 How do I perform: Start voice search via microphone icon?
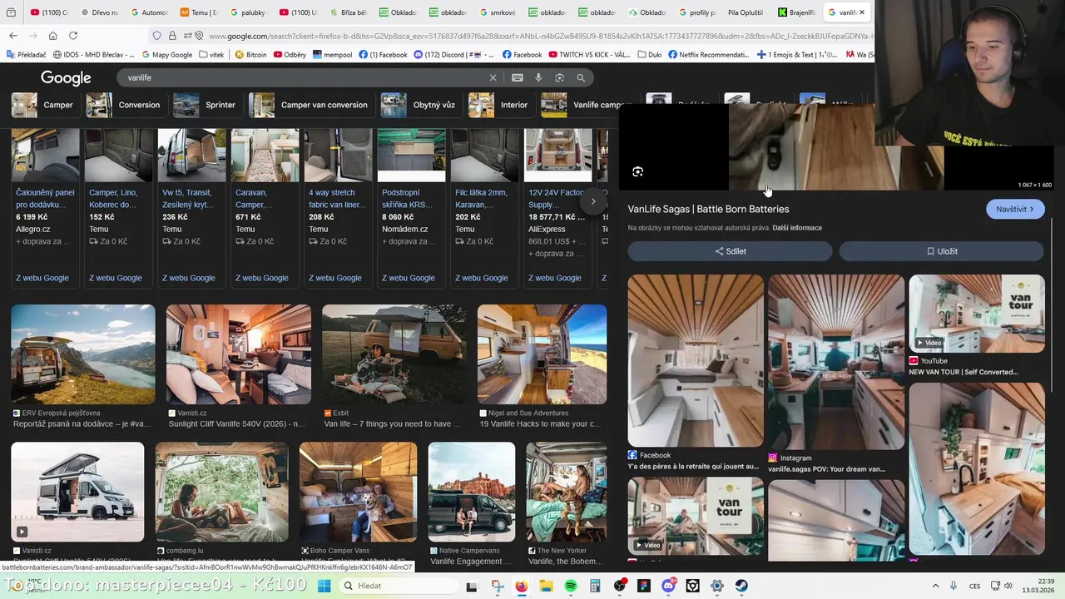(538, 77)
